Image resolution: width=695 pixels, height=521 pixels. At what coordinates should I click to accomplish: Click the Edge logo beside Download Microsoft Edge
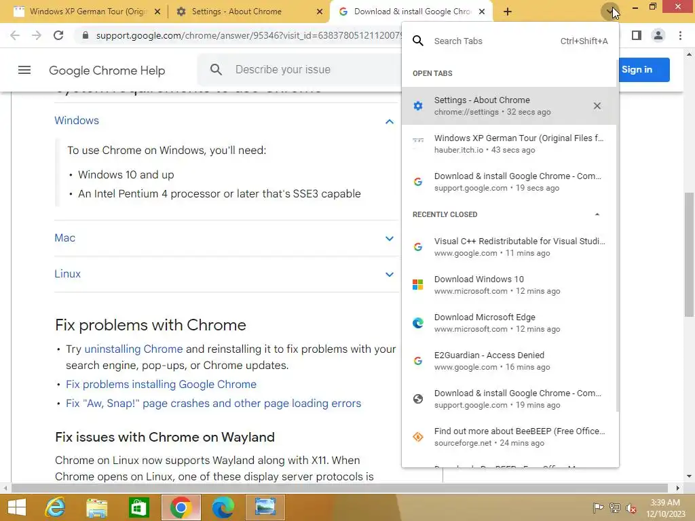coord(418,323)
